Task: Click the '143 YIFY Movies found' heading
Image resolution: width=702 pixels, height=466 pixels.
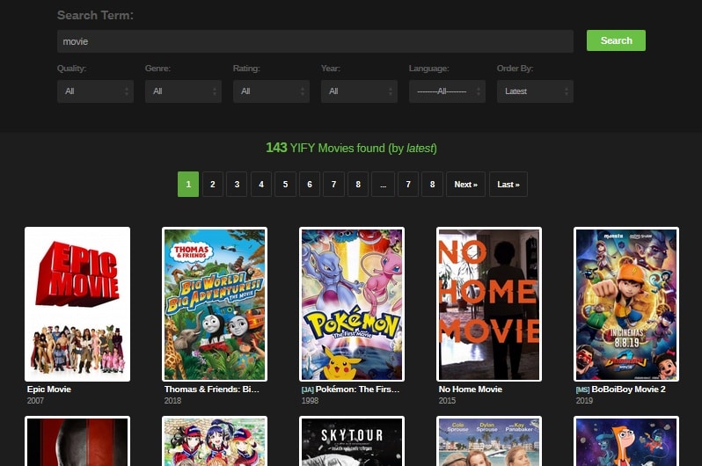Action: pyautogui.click(x=352, y=148)
